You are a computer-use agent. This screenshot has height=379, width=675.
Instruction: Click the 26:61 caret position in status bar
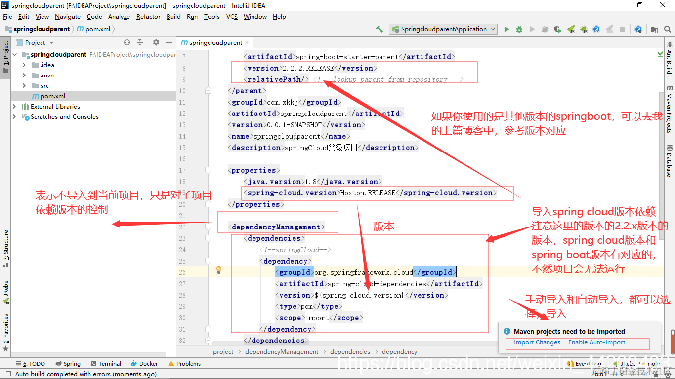point(599,374)
